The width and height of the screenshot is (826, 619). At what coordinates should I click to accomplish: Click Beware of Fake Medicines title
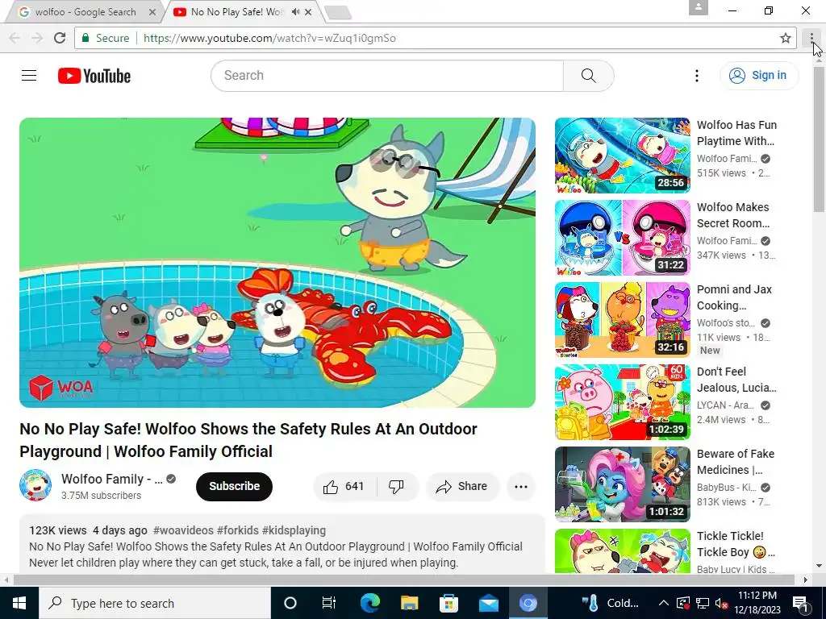pos(736,461)
